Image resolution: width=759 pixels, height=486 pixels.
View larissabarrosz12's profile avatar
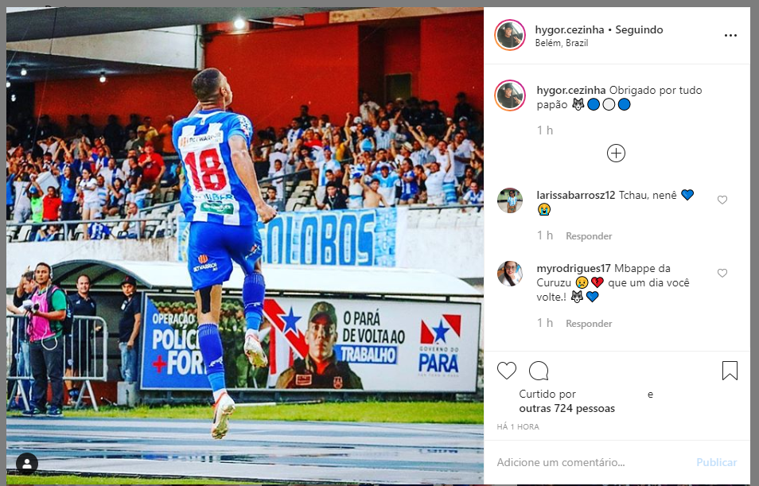(510, 200)
